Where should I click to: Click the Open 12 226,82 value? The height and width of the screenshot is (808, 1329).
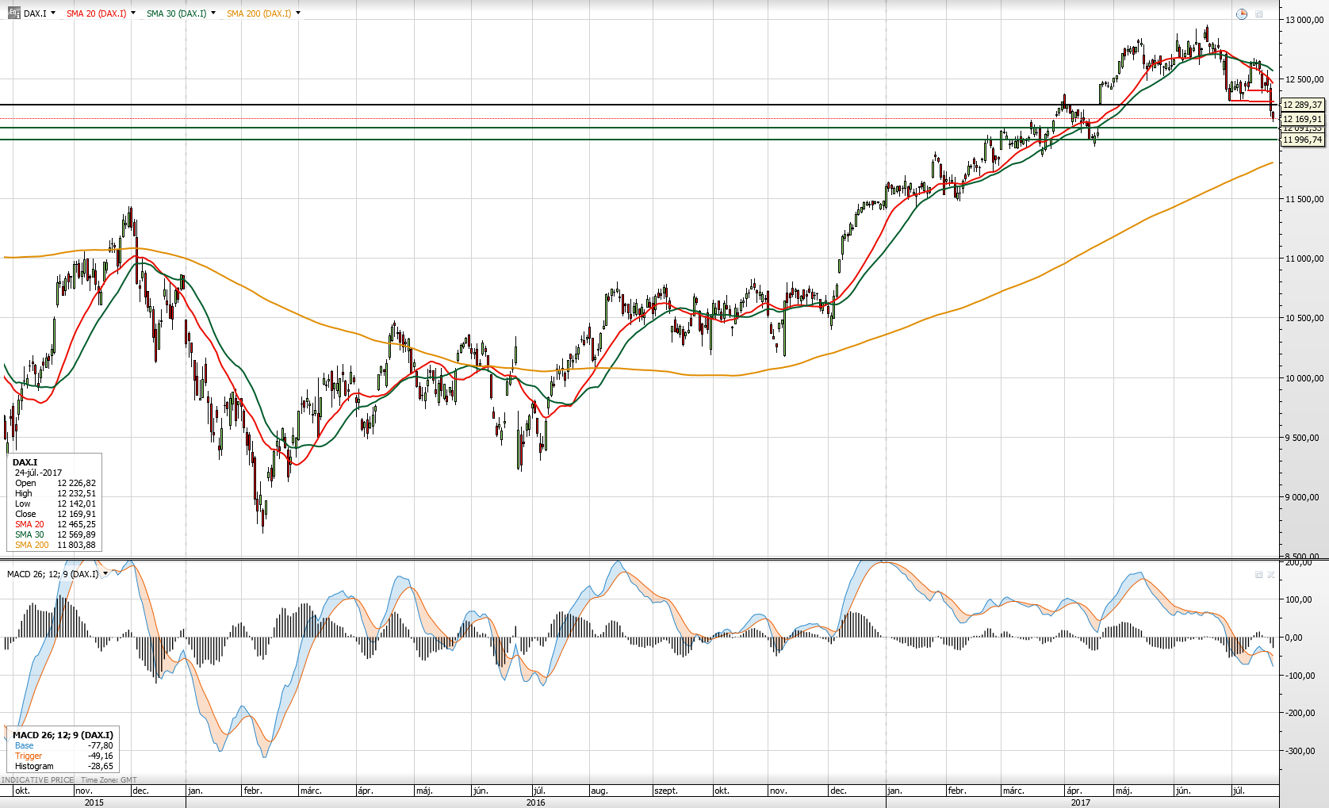(76, 483)
